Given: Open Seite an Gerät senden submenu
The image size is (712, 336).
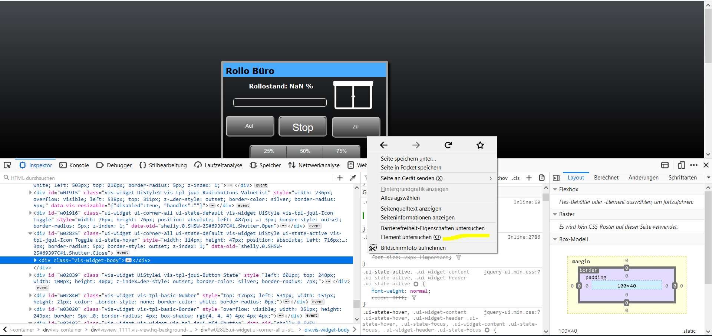Looking at the screenshot, I should tap(432, 178).
